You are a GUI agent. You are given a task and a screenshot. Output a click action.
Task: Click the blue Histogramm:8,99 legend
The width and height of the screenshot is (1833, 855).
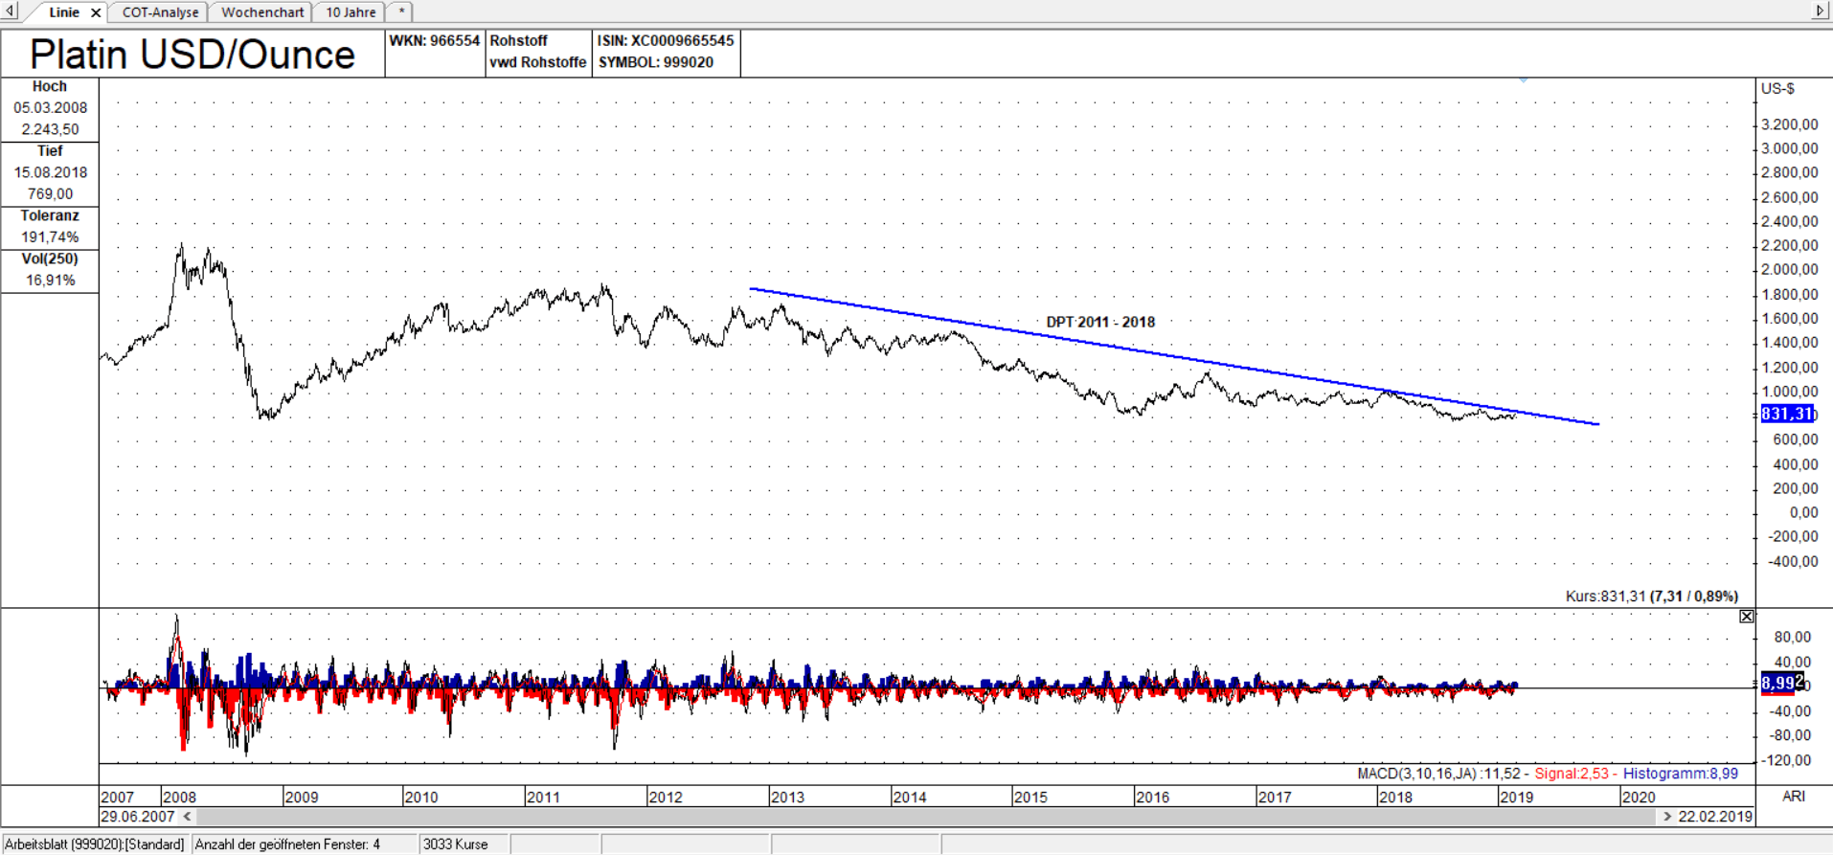(1681, 774)
